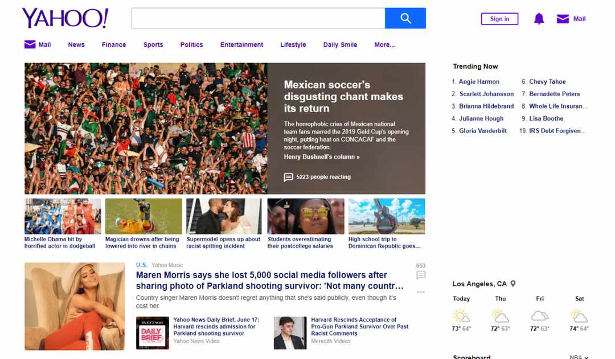615x359 pixels.
Task: Navigate to Sports
Action: (x=153, y=45)
